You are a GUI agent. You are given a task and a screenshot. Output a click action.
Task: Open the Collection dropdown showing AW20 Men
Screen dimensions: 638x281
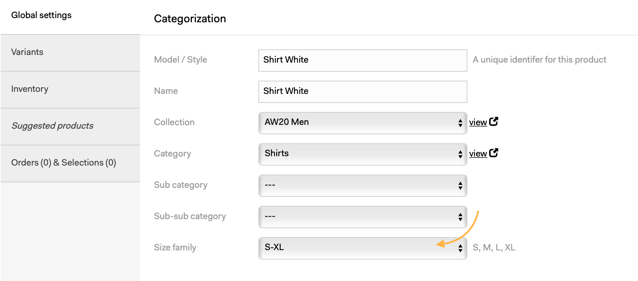coord(363,123)
